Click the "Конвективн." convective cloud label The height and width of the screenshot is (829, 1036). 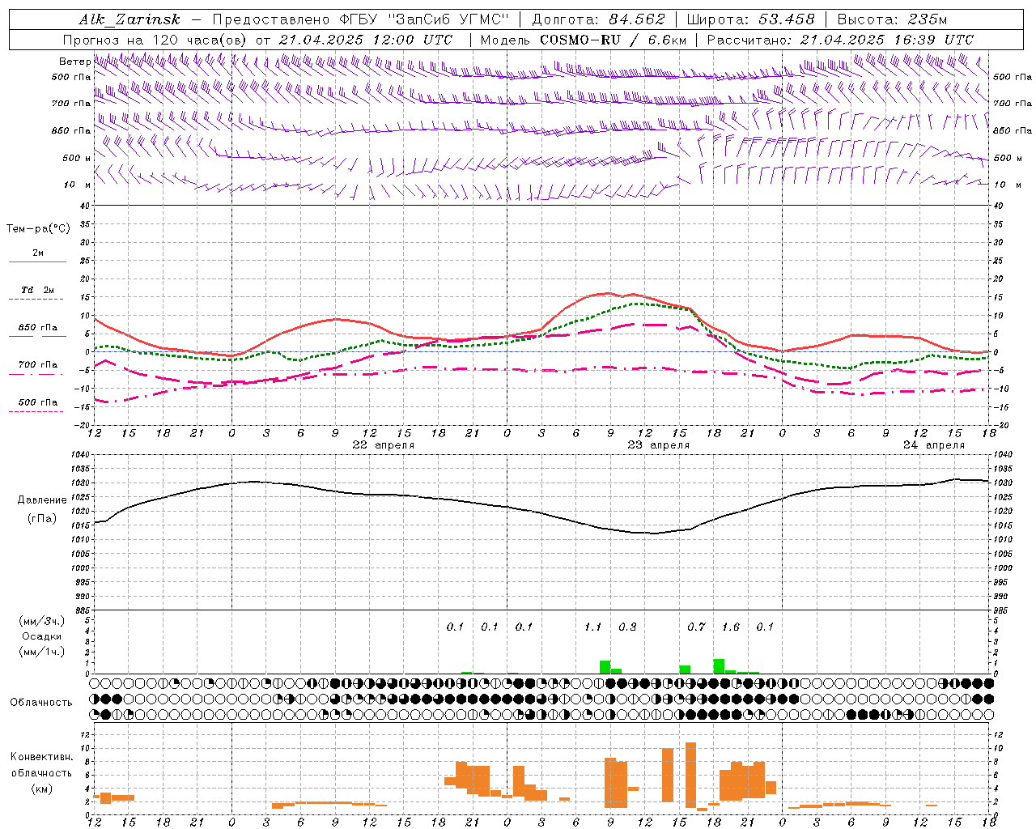click(41, 757)
